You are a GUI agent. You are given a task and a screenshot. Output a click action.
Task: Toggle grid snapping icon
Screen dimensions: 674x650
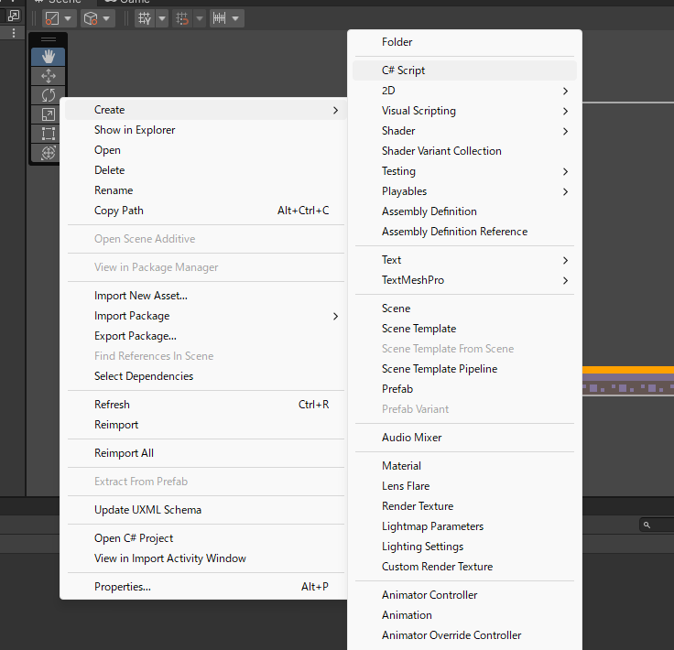pyautogui.click(x=145, y=18)
